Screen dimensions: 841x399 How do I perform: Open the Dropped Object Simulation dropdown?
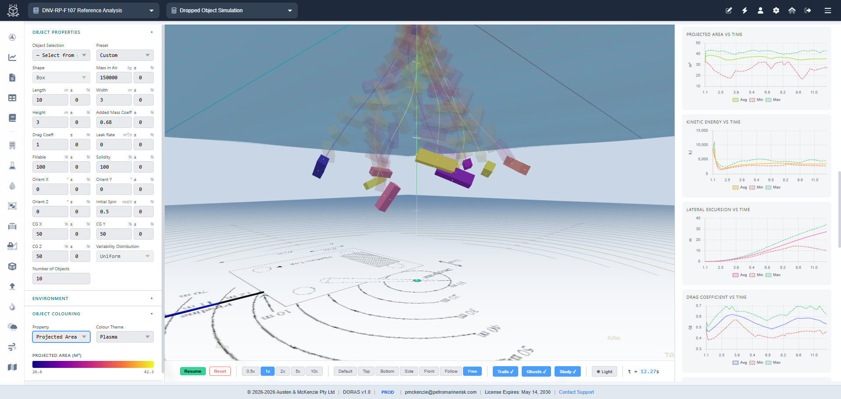pos(232,11)
